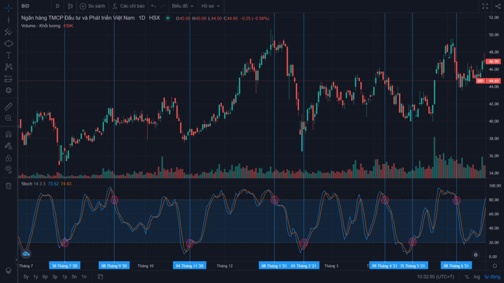Open candlestick chart style menu
504x283 pixels.
pyautogui.click(x=70, y=6)
